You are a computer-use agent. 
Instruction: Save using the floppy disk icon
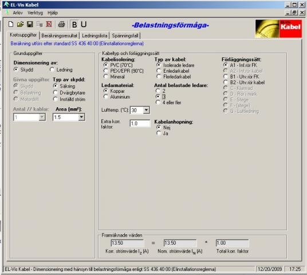[x=30, y=24]
